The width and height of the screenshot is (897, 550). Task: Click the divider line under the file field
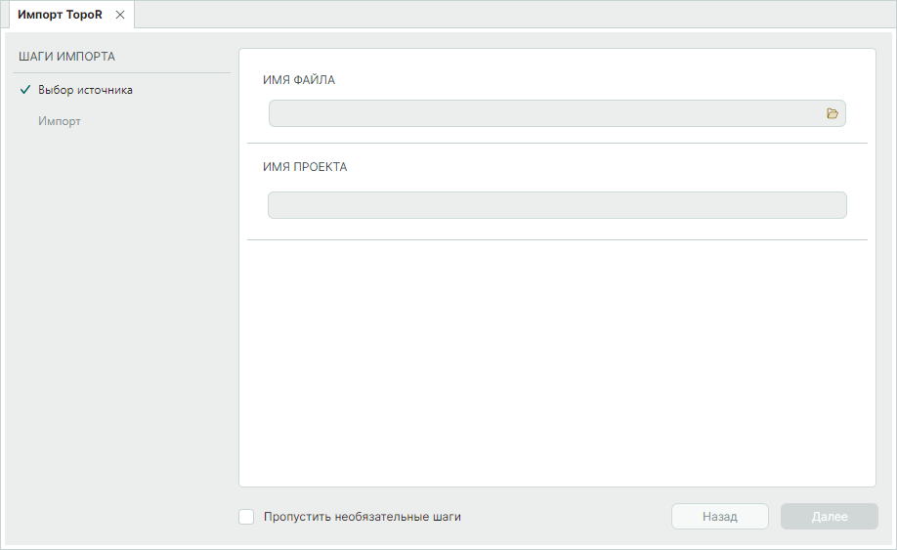(557, 144)
